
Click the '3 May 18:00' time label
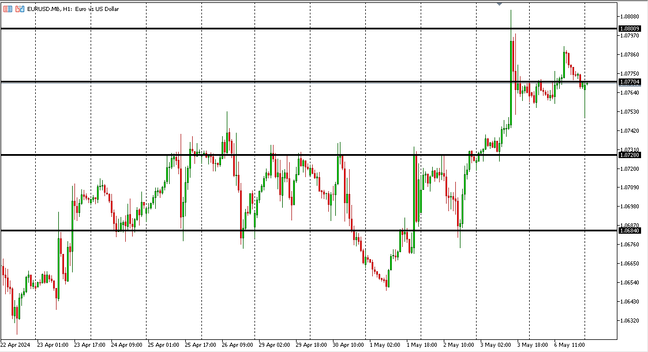point(533,345)
